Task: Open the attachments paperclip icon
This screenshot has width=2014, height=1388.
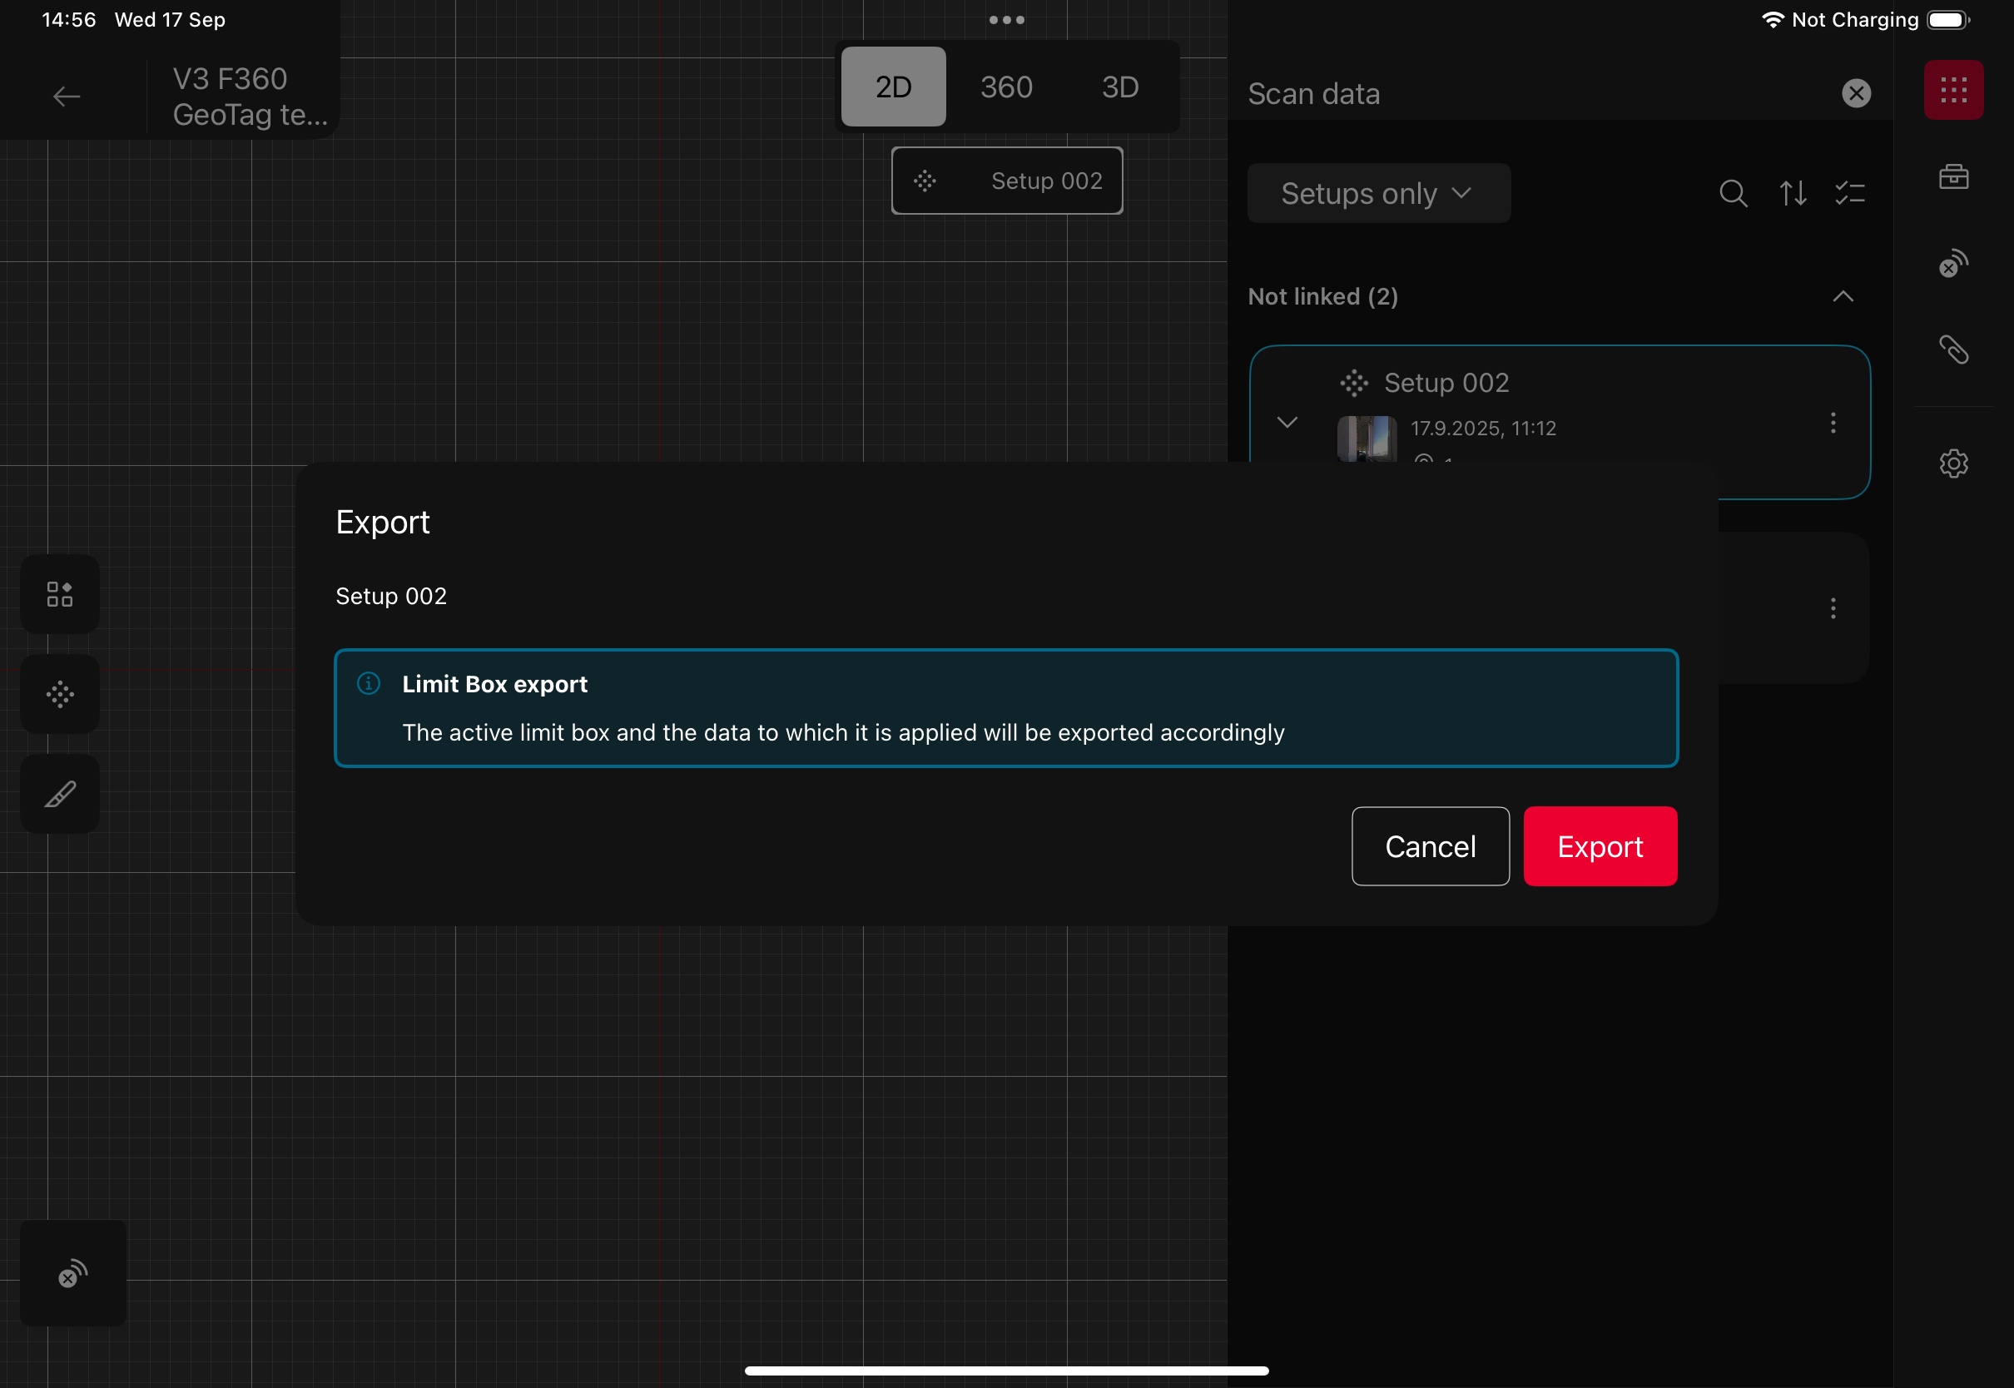Action: (1952, 349)
